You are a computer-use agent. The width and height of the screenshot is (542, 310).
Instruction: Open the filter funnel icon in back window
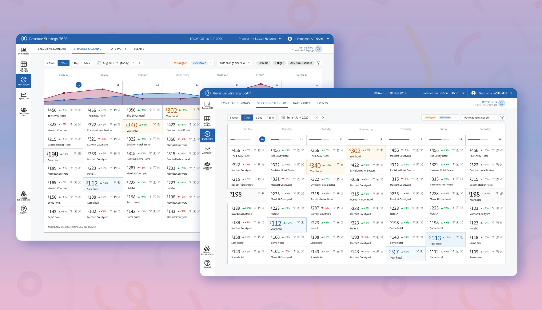(x=318, y=63)
